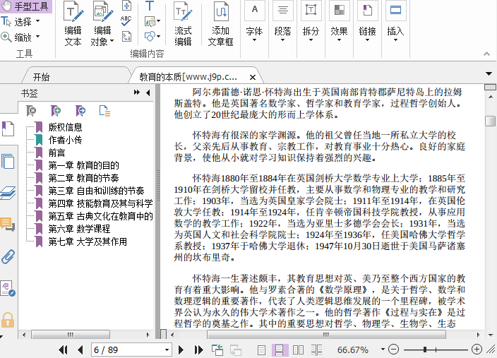Open bookmark 第七章 大学及其作用

point(88,241)
